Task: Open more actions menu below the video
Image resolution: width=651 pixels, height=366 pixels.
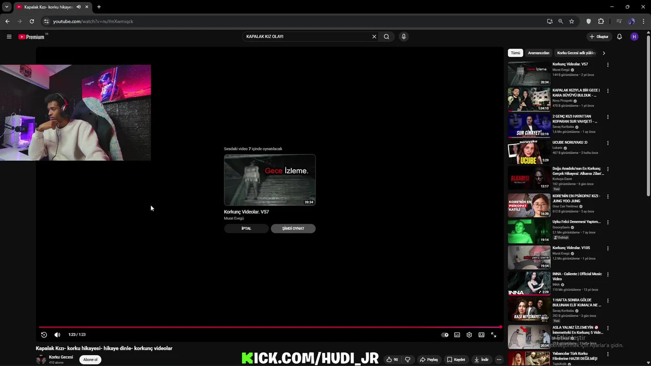Action: click(499, 359)
